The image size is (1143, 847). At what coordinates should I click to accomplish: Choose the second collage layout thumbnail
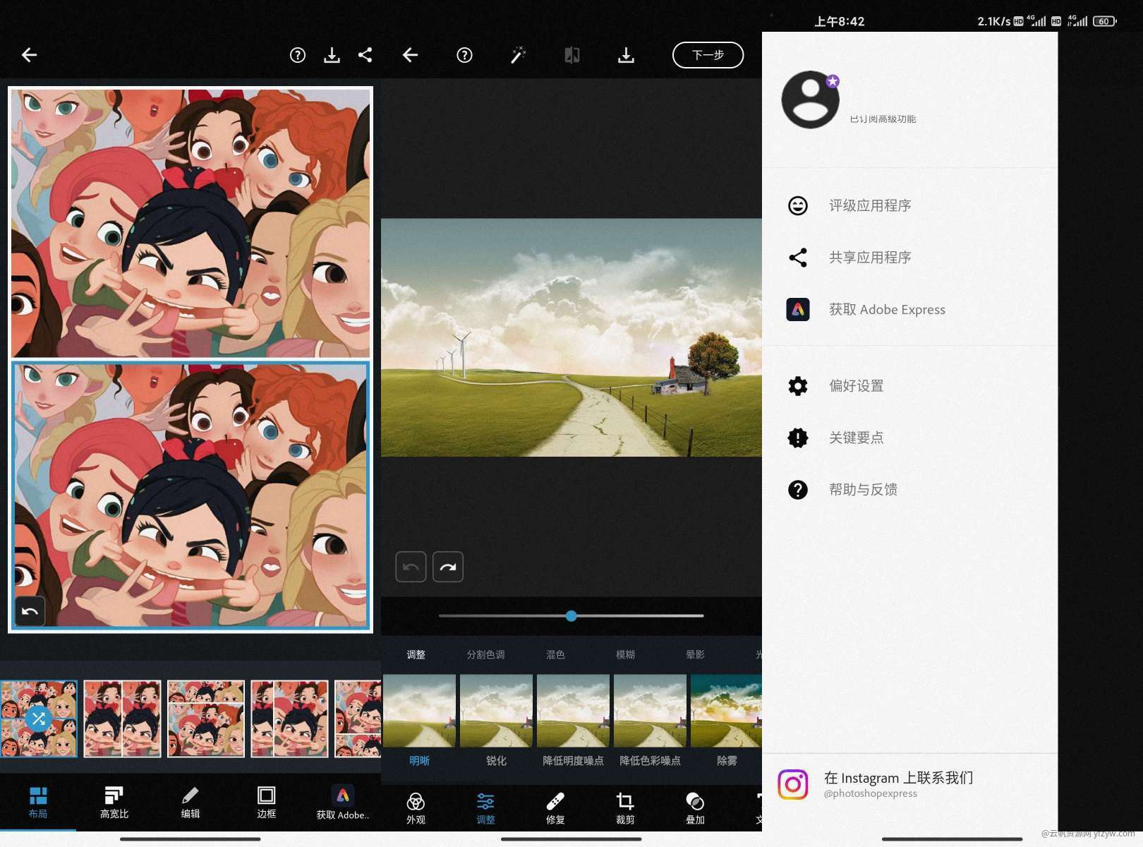[122, 719]
